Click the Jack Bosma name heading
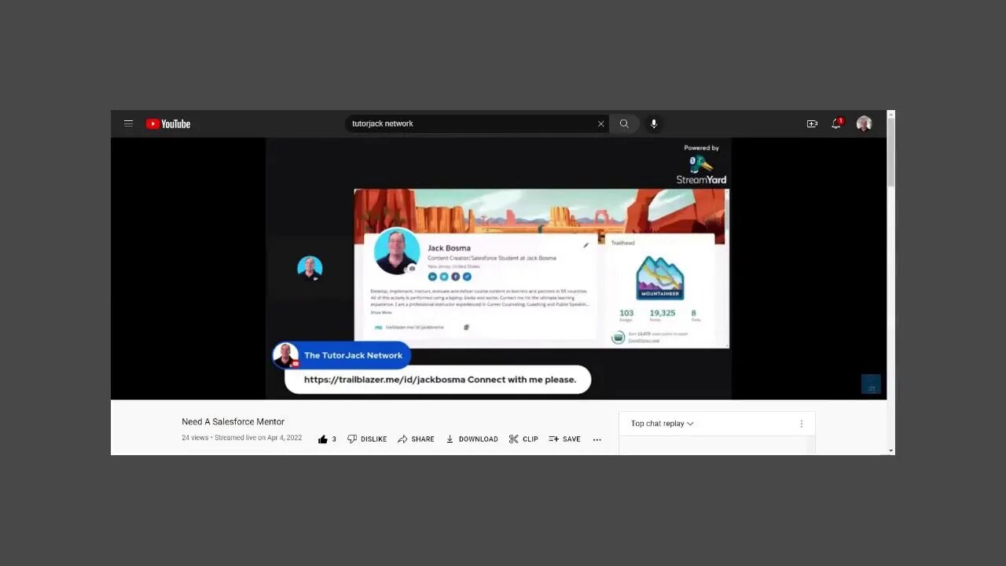The height and width of the screenshot is (566, 1006). tap(449, 248)
